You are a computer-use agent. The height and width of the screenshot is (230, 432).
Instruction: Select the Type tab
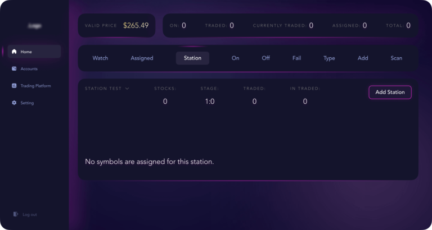click(x=329, y=58)
